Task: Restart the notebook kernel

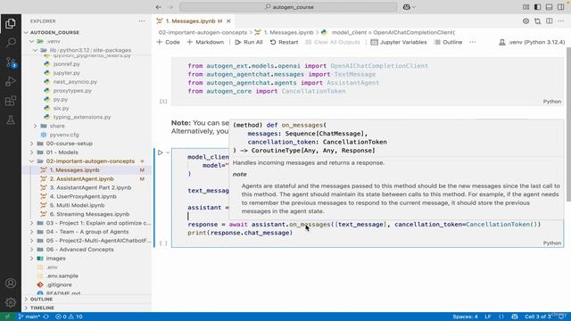Action: coord(284,42)
